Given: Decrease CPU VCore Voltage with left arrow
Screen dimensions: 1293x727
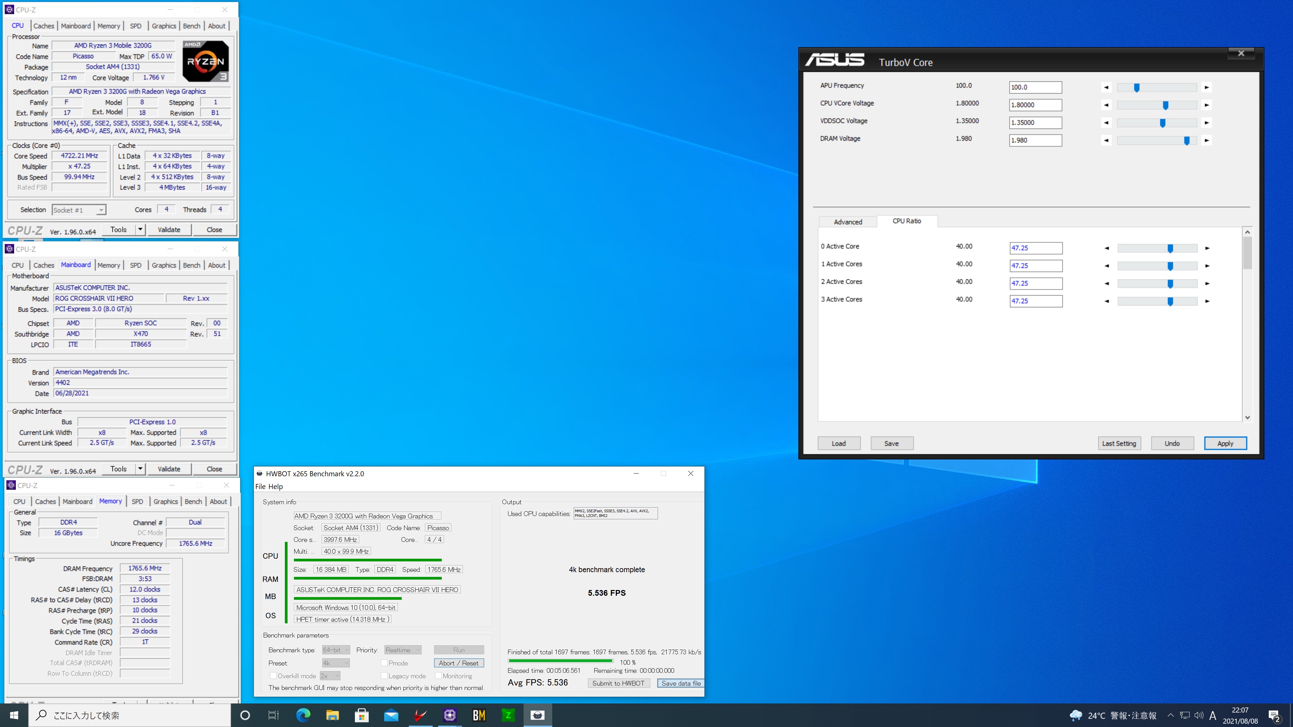Looking at the screenshot, I should click(1106, 105).
